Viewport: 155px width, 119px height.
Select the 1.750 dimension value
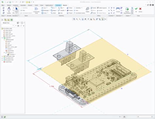[52, 86]
